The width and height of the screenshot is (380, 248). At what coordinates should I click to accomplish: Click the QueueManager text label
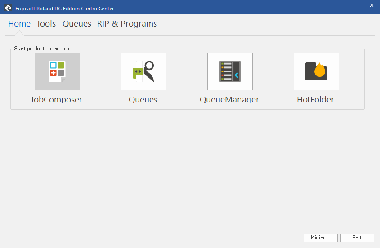(229, 100)
